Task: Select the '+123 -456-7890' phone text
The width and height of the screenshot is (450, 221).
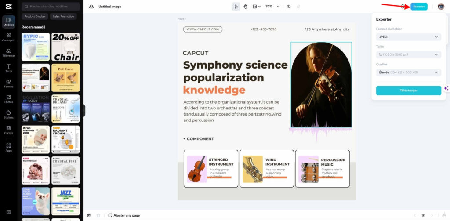Action: [264, 29]
